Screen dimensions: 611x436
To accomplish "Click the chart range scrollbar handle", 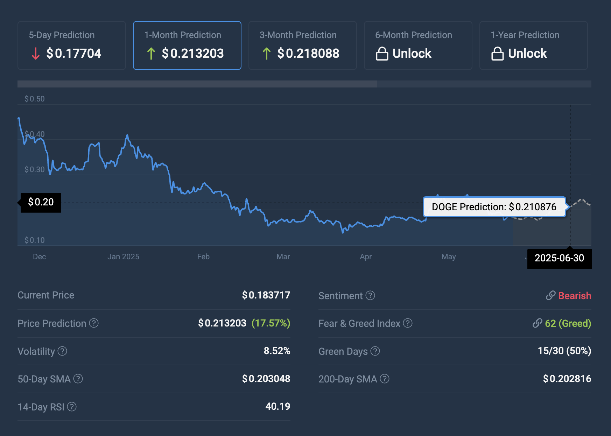I will [x=197, y=84].
